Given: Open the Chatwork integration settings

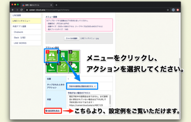Looking at the screenshot, I should coord(26,32).
